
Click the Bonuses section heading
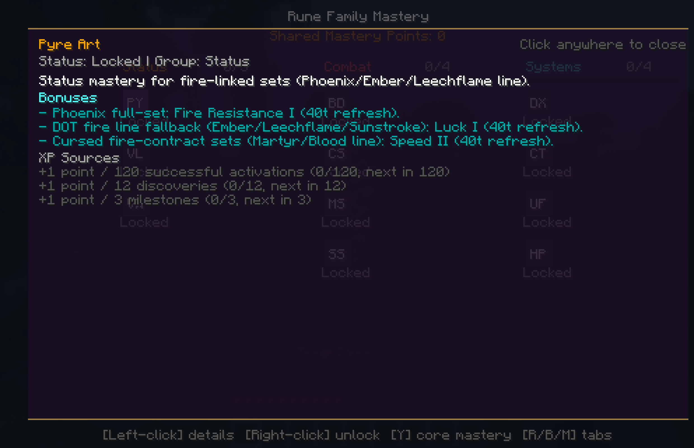(68, 98)
